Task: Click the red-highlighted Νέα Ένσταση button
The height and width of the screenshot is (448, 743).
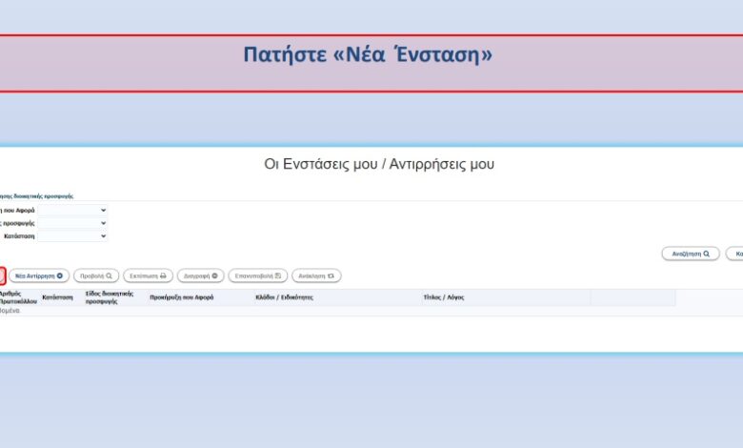Action: 2,275
